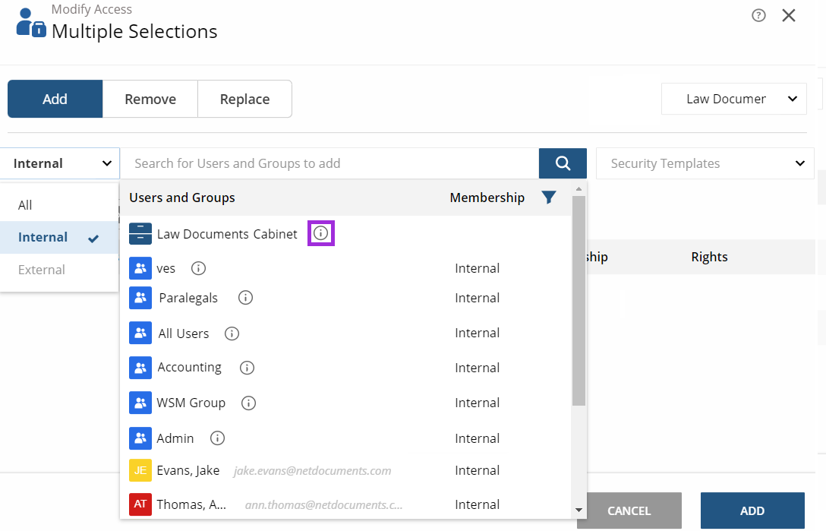
Task: Close the Modify Access dialog
Action: click(x=789, y=16)
